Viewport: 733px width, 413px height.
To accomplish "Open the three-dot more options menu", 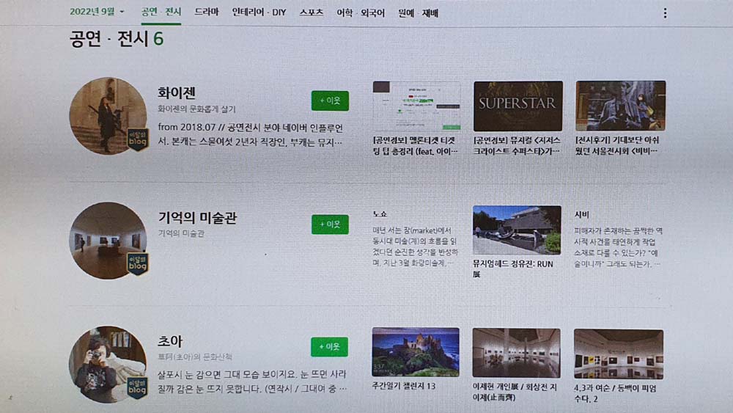I will [x=665, y=13].
